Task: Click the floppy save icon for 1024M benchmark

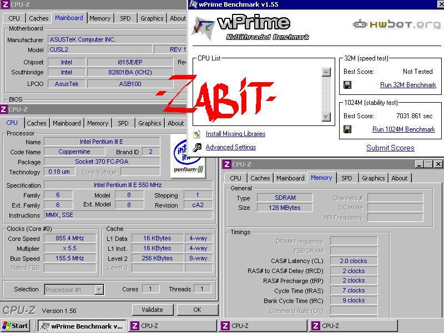Action: pyautogui.click(x=347, y=129)
